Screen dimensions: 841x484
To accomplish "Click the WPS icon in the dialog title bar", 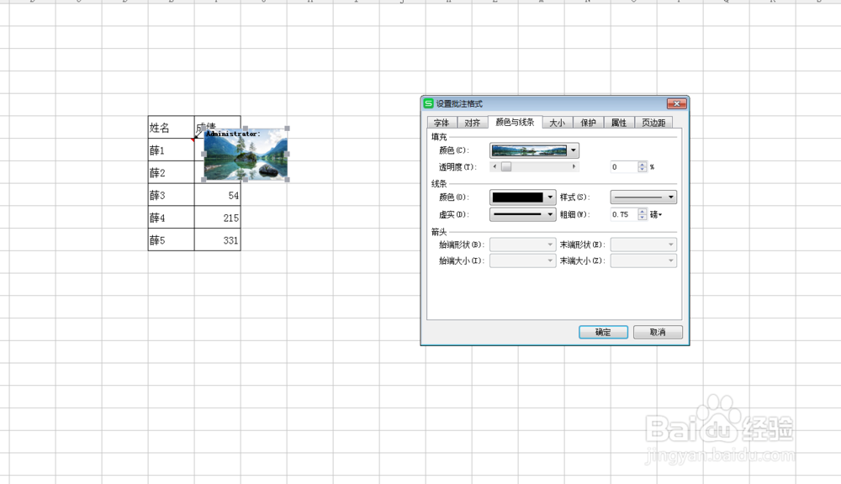I will [x=429, y=103].
